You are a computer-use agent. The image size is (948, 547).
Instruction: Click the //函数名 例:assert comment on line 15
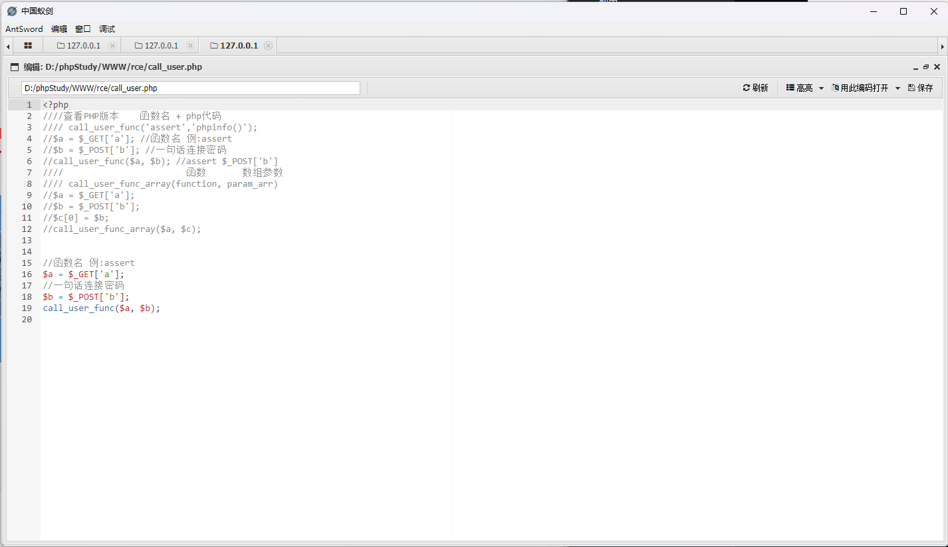(89, 263)
